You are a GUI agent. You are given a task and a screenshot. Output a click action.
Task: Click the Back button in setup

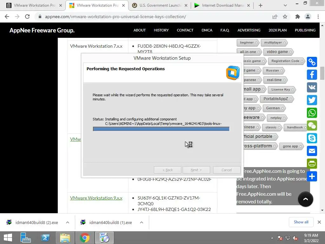point(168,170)
